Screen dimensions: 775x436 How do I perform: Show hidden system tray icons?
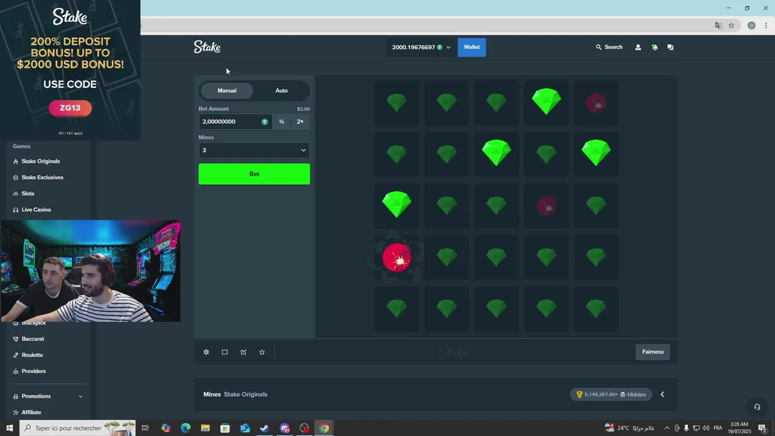point(667,428)
